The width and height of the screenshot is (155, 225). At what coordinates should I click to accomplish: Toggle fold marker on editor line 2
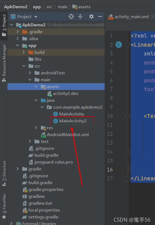(128, 45)
